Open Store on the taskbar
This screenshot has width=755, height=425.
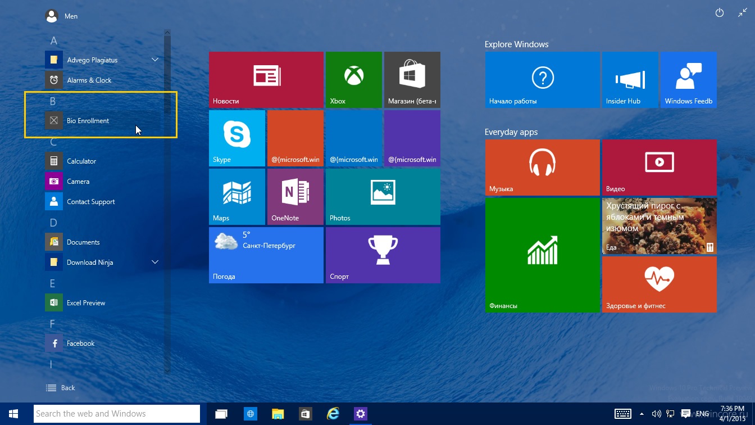coord(305,414)
